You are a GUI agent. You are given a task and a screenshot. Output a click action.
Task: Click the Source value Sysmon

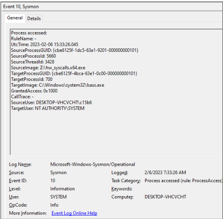58,172
